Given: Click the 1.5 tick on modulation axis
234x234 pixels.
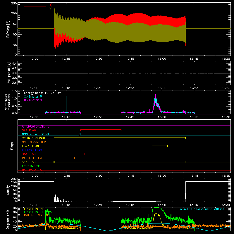Looking at the screenshot, I should 14,91.
